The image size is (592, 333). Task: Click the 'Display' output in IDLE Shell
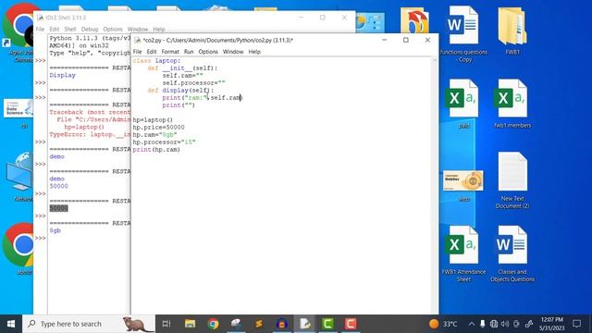pyautogui.click(x=62, y=76)
